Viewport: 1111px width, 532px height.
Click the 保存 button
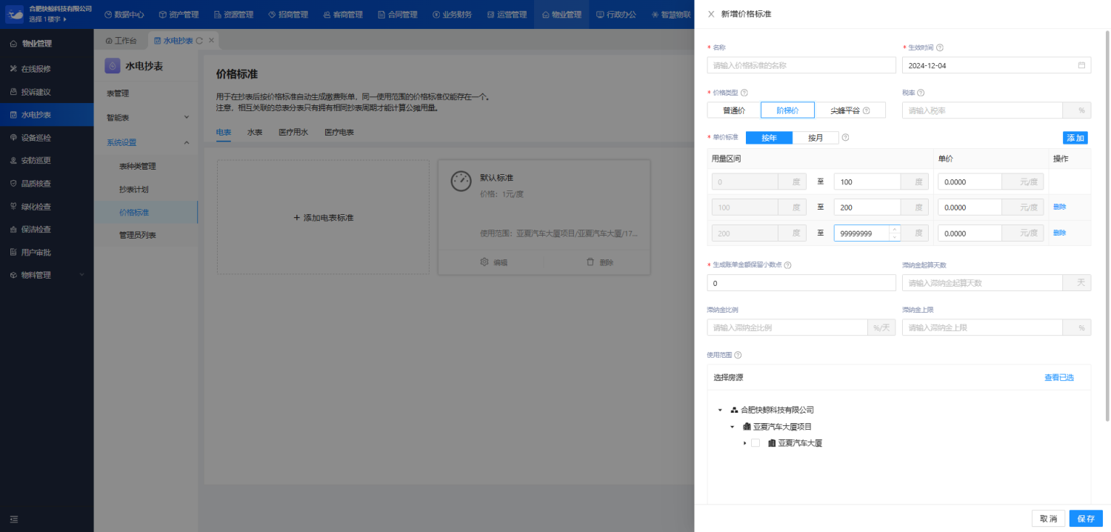pos(1086,519)
